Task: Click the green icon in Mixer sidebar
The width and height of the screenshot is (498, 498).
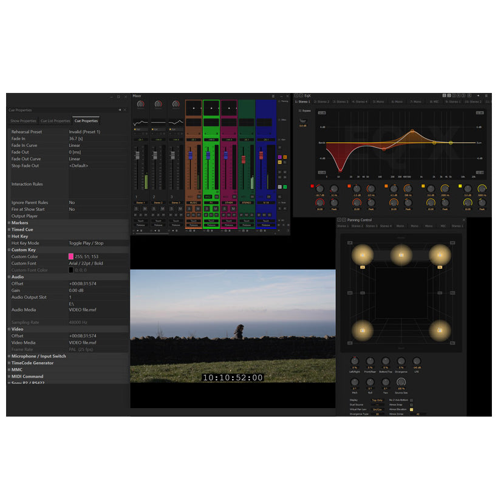Action: [285, 187]
